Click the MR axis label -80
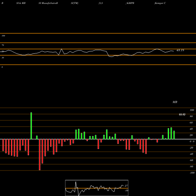Viewport: 196px width, 196px height. pyautogui.click(x=191, y=167)
